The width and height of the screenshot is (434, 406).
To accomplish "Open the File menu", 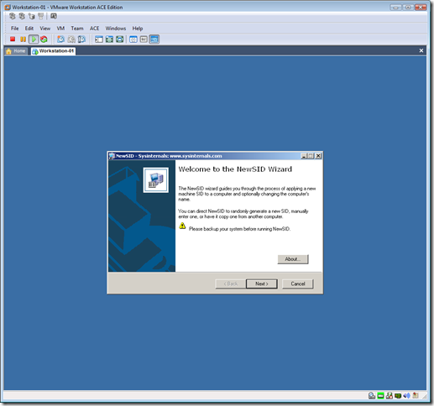I will click(x=14, y=29).
